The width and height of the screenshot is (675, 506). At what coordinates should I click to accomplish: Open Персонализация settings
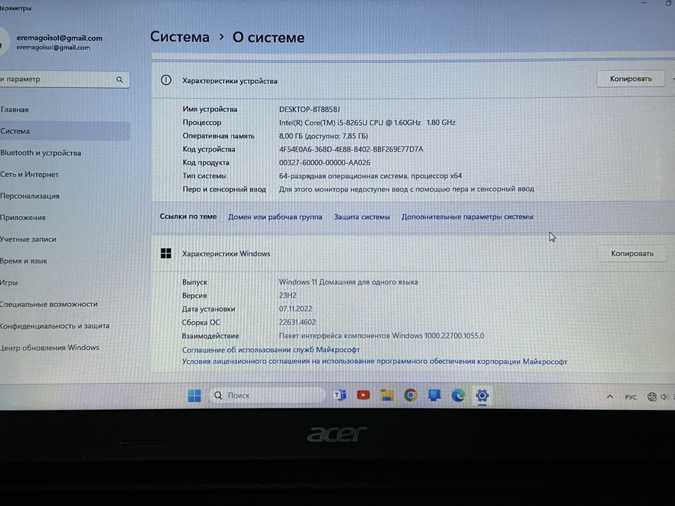pos(30,196)
